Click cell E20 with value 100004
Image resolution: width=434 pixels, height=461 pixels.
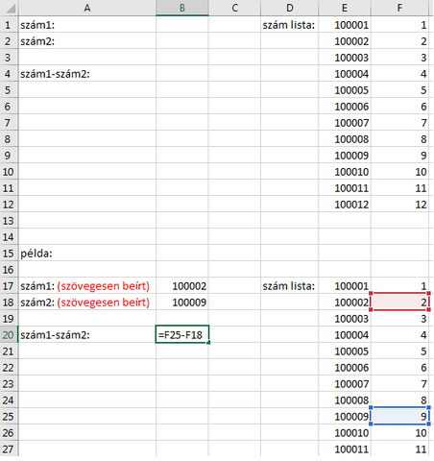[345, 335]
